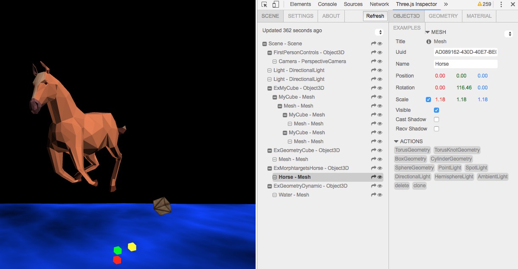
Task: Click the 259 warnings badge
Action: point(485,4)
